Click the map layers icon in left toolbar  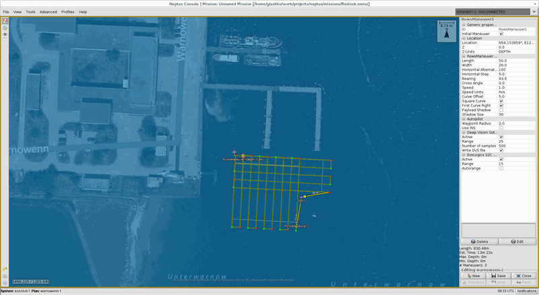tap(5, 27)
